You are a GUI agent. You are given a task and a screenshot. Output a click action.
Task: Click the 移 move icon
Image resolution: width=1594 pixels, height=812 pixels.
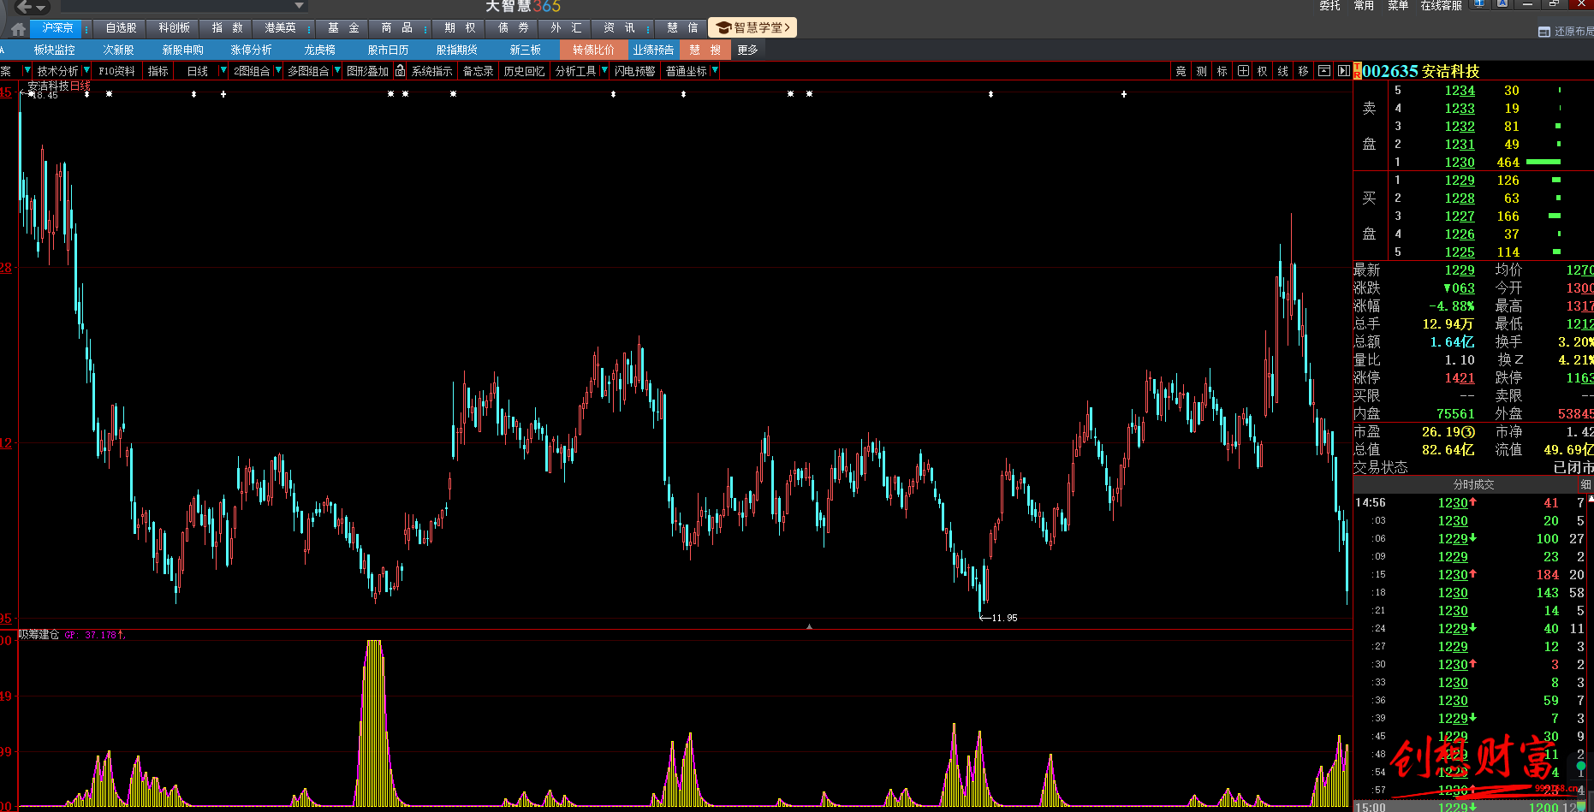pyautogui.click(x=1303, y=71)
